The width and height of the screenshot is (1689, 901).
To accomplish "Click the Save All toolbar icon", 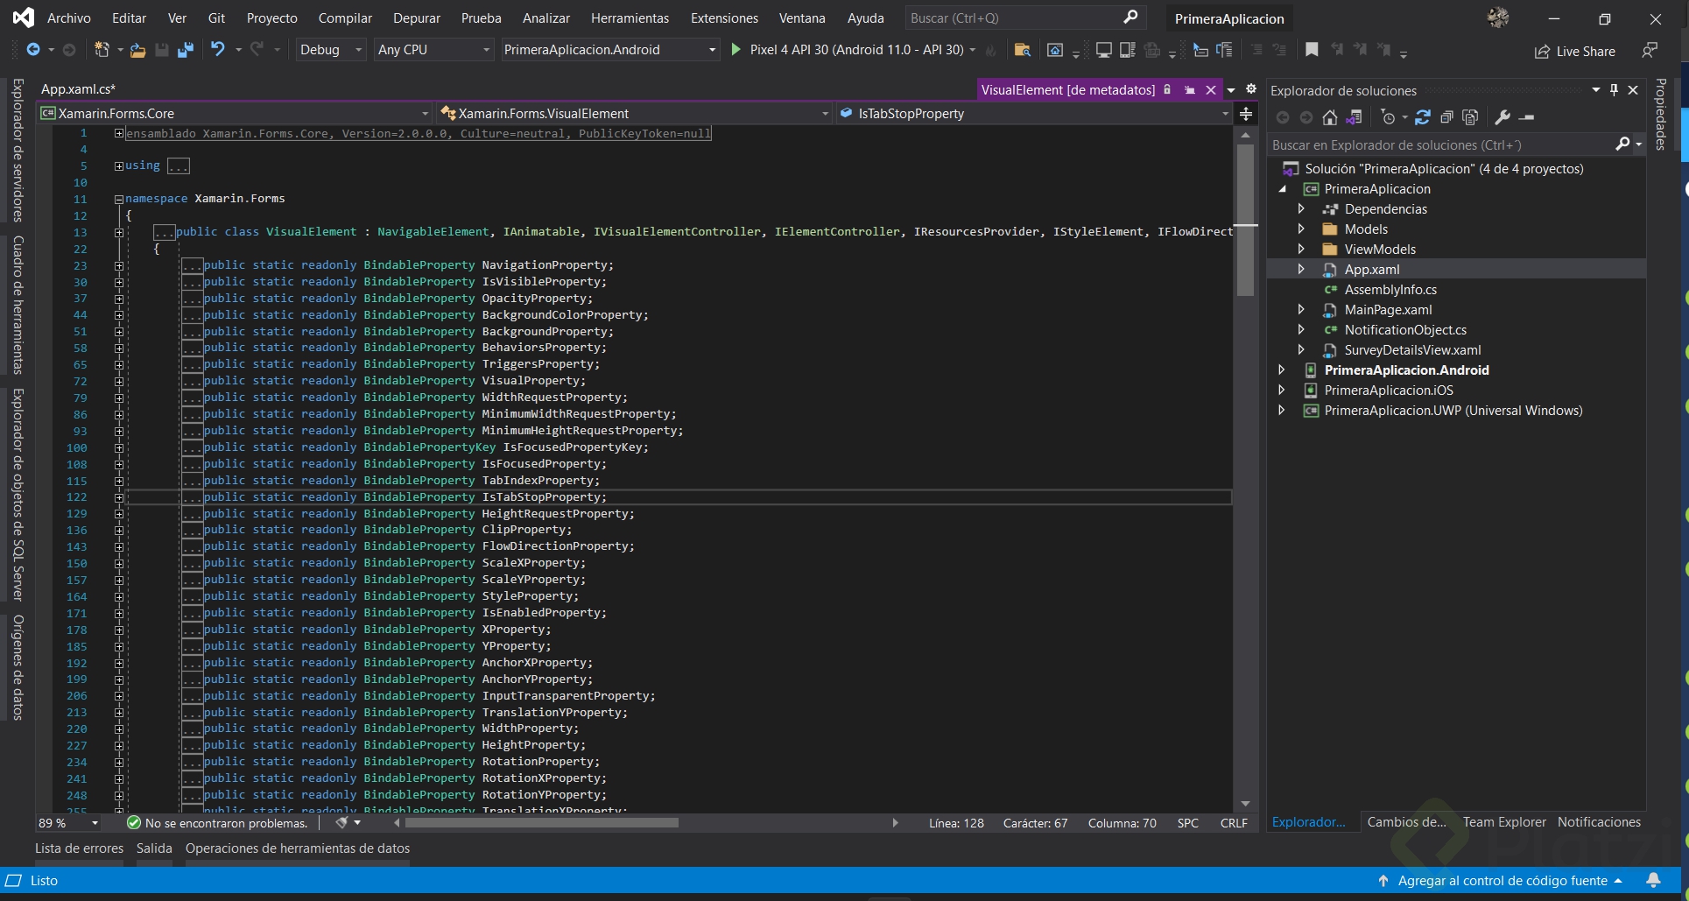I will [x=185, y=50].
